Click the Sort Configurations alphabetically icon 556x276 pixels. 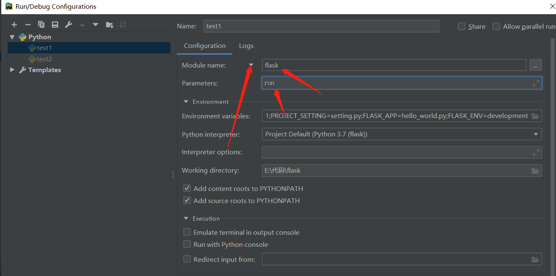pyautogui.click(x=123, y=25)
